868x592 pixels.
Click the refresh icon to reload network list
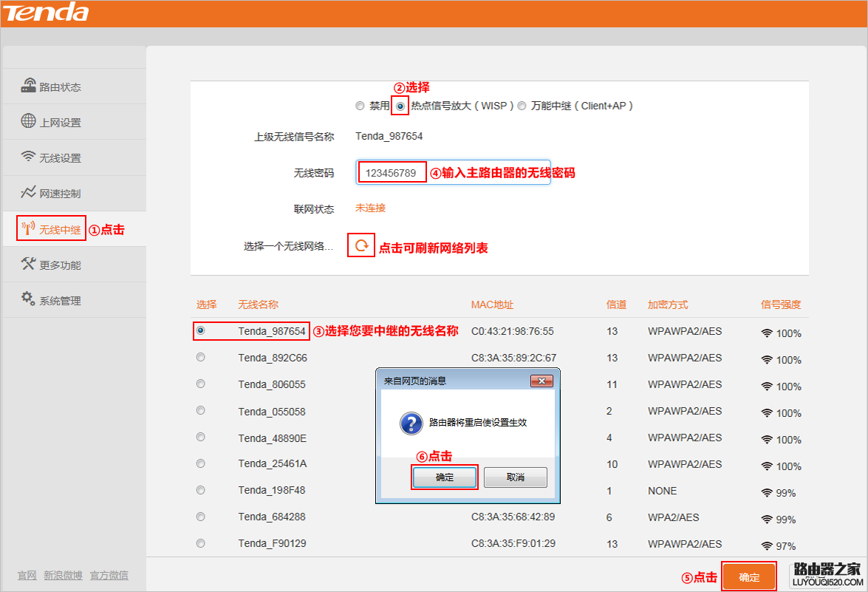[360, 245]
